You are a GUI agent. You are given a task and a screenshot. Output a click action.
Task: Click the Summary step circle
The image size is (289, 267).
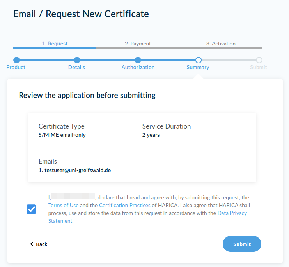click(198, 60)
